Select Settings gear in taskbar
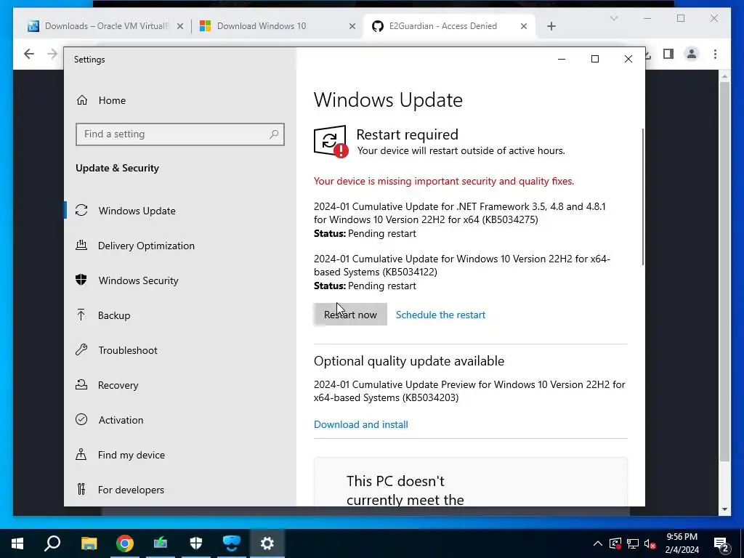The width and height of the screenshot is (744, 558). tap(267, 543)
